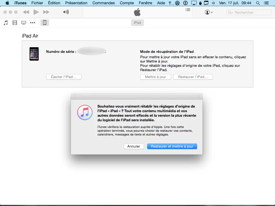Click the Apple logo in the display area
Screen dimensions: 275x206
pos(137,12)
